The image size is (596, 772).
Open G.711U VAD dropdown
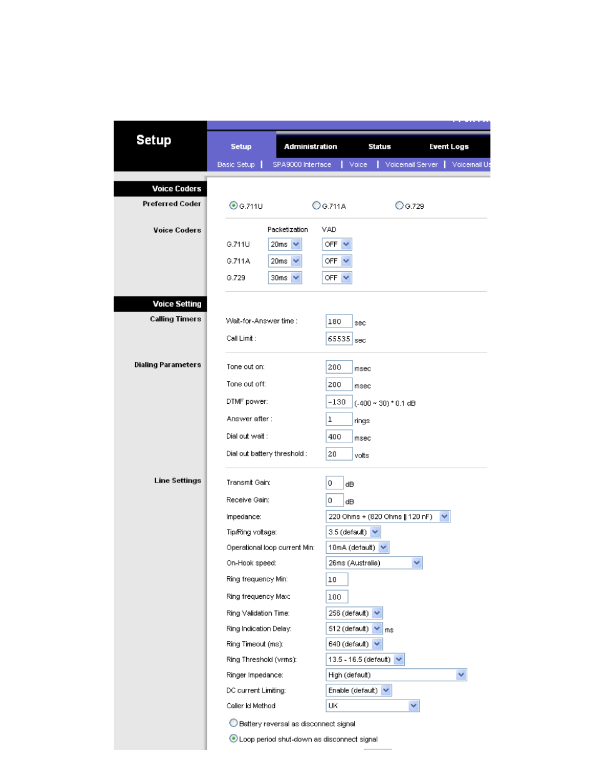tap(337, 244)
